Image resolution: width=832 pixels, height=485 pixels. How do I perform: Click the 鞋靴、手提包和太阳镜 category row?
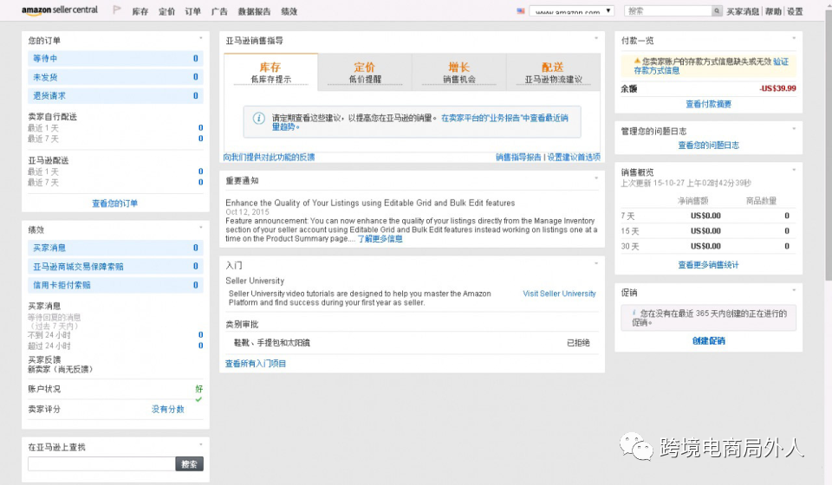[x=412, y=342]
